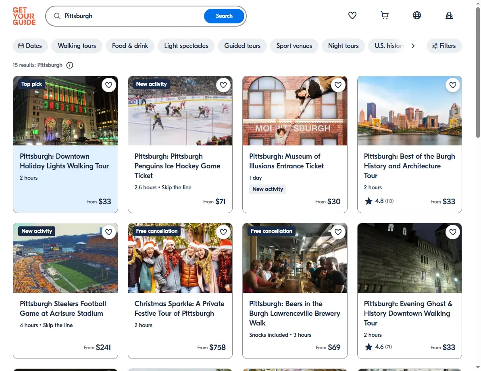
Task: Click Free cancellation badge on Christmas Sparkle
Action: 157,231
